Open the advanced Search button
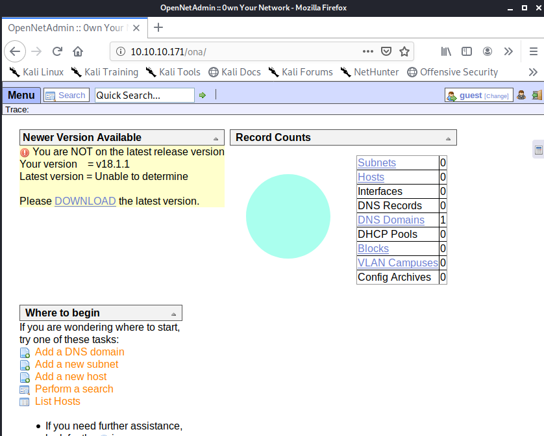544x436 pixels. tap(66, 95)
